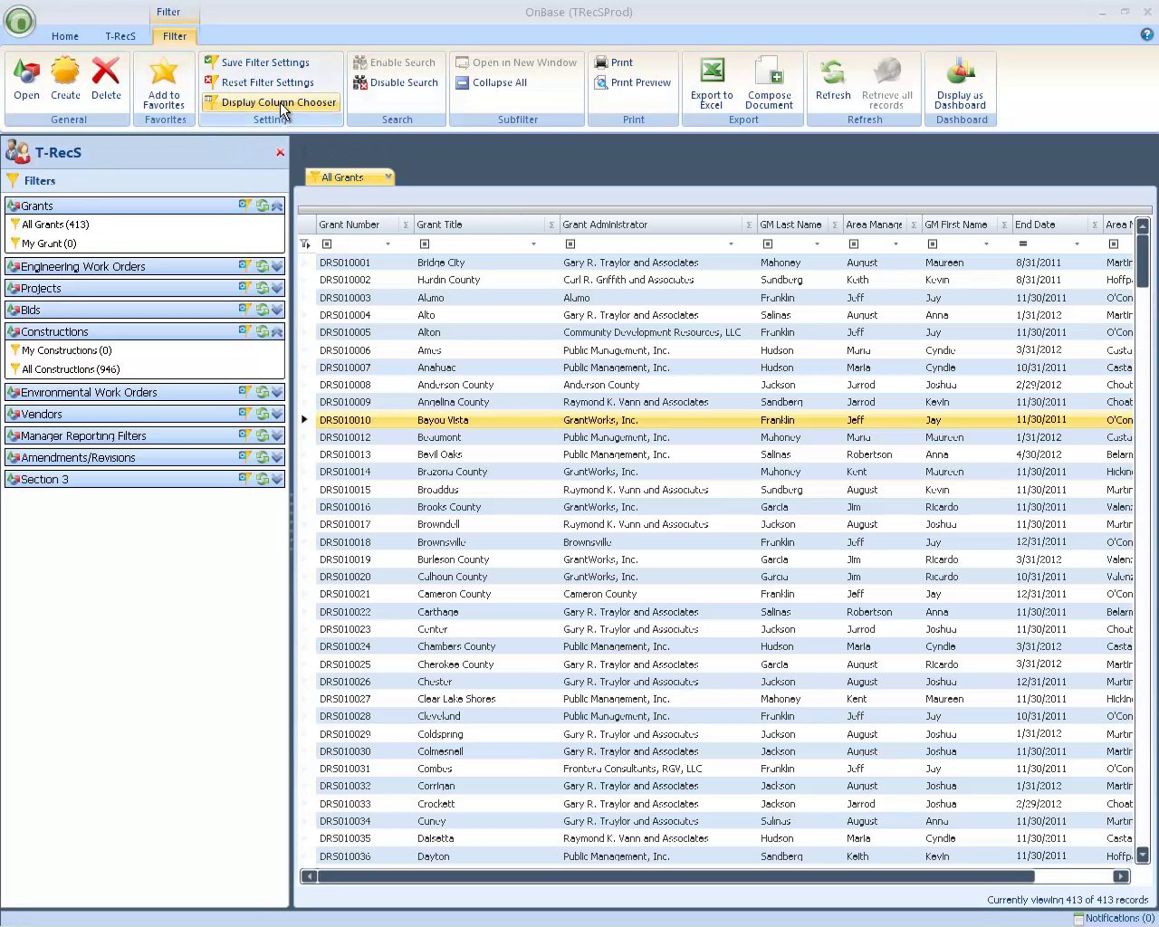Select the My Grant (0) filter
1159x927 pixels.
click(48, 243)
